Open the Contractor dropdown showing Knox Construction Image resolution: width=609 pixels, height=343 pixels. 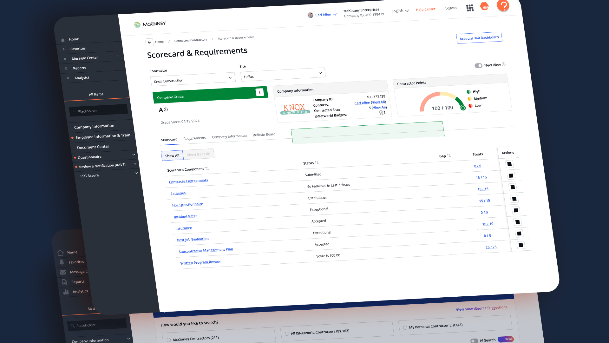coord(193,79)
